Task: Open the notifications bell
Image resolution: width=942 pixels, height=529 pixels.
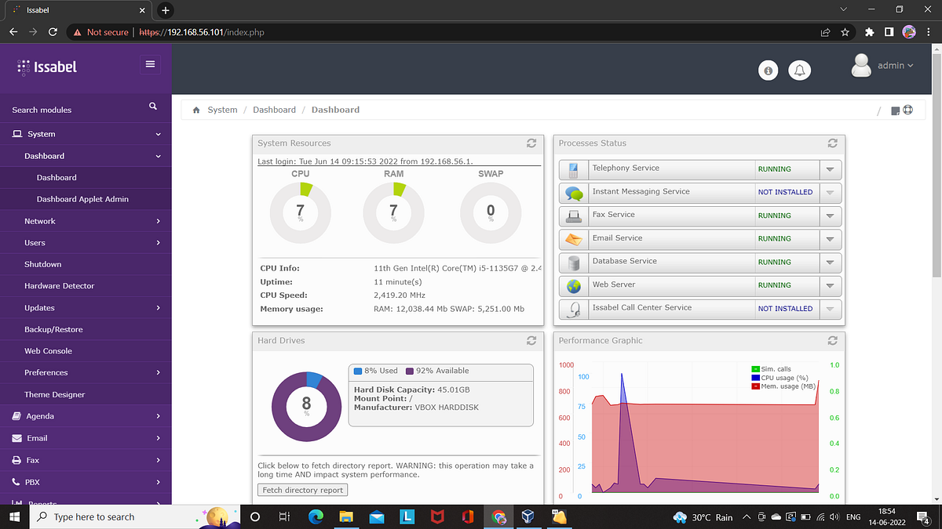Action: (800, 71)
